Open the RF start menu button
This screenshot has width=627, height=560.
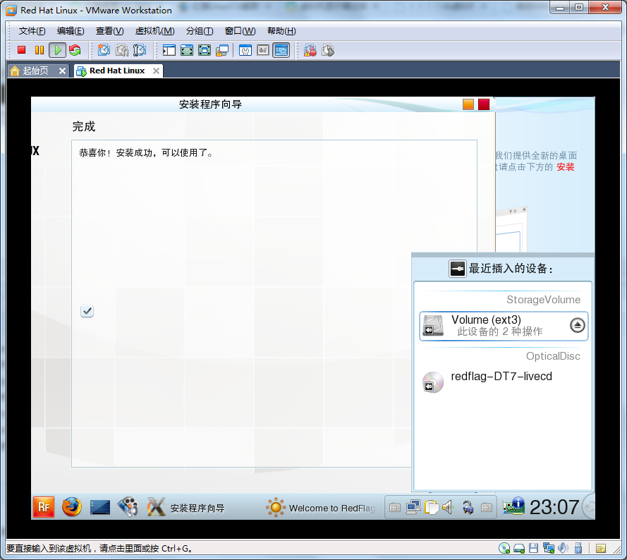(44, 507)
